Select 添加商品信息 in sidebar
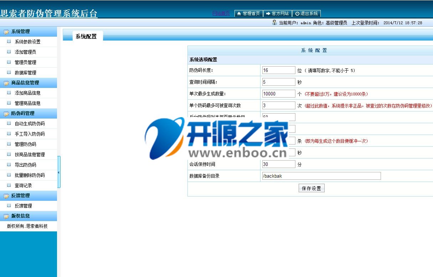This screenshot has width=433, height=277. click(27, 93)
